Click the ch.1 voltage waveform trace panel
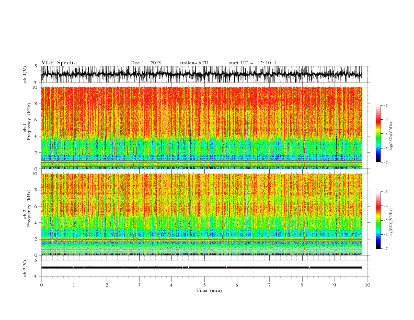The height and width of the screenshot is (320, 414). pos(201,74)
